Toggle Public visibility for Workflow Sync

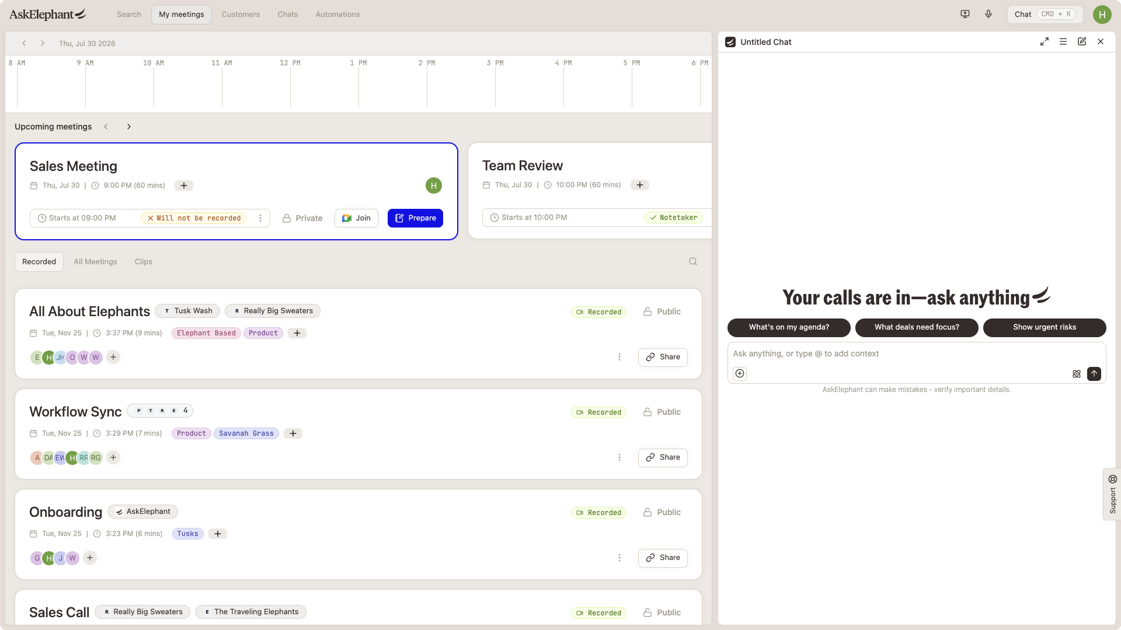662,412
